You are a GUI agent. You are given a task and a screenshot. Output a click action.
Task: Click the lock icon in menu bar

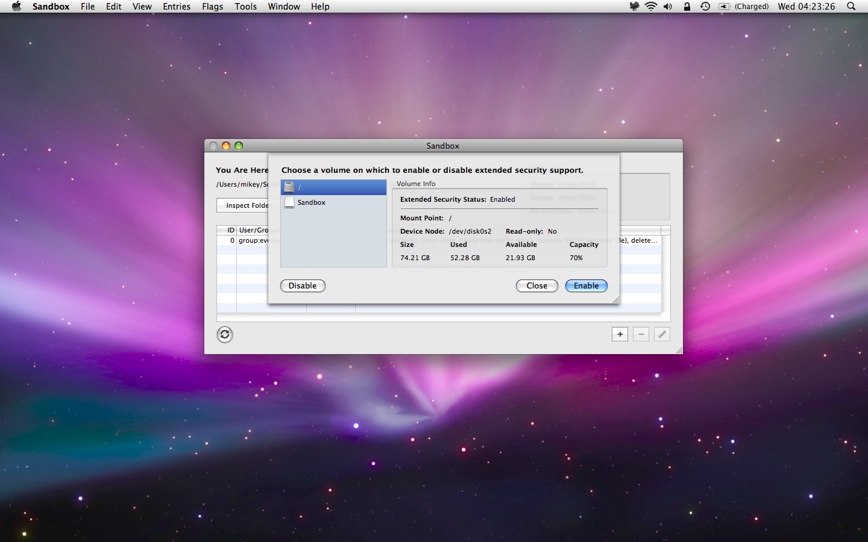(687, 7)
